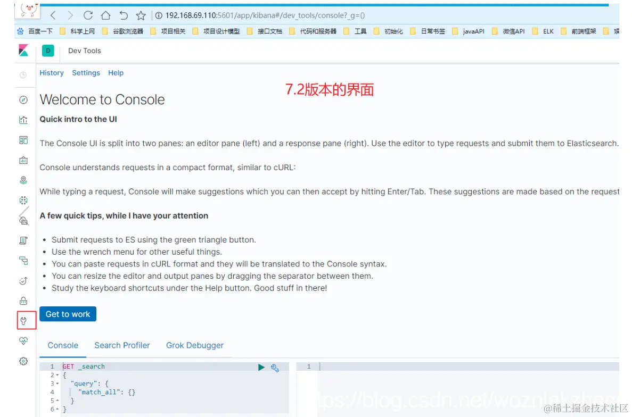
Task: Open the ELK bookmark folder
Action: [x=543, y=31]
